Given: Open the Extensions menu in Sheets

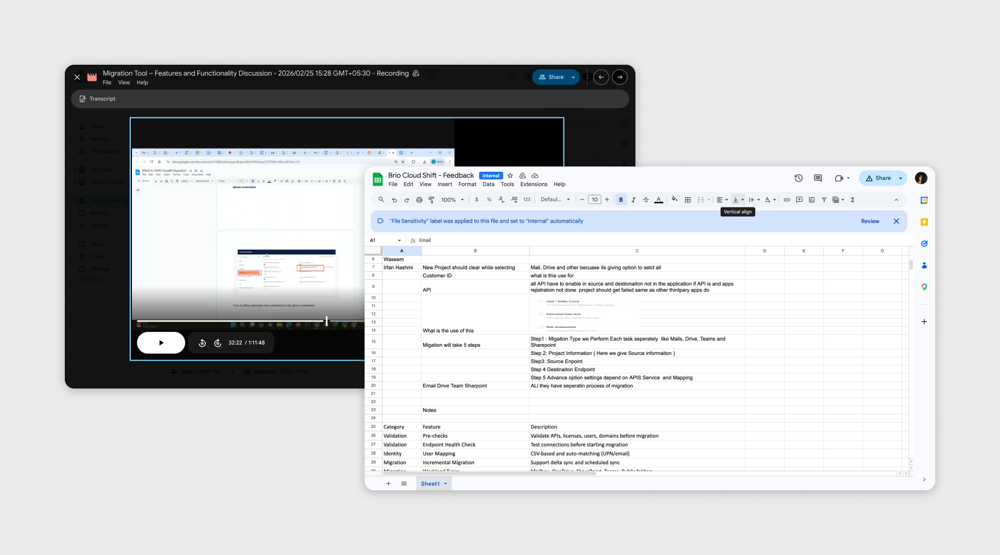Looking at the screenshot, I should 534,184.
